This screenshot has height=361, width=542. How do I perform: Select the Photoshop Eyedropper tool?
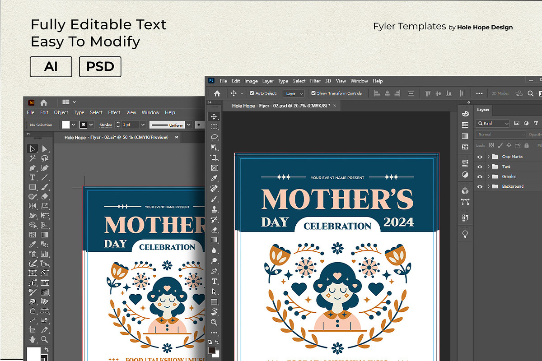click(x=214, y=178)
